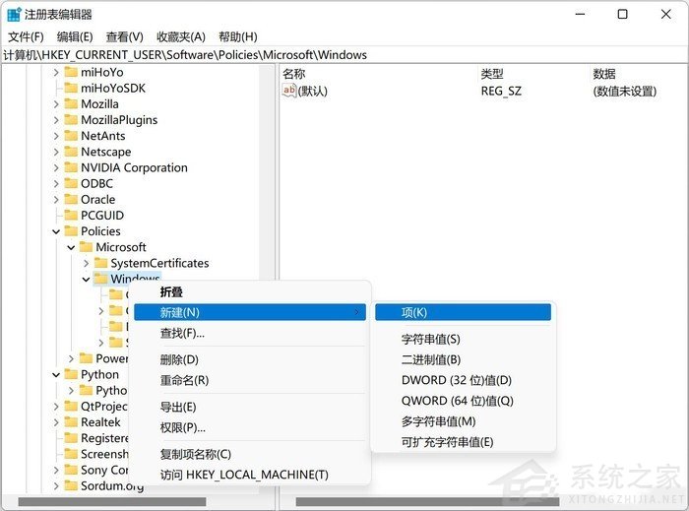Open the 收藏夹(A) menu
The height and width of the screenshot is (511, 689).
(181, 36)
